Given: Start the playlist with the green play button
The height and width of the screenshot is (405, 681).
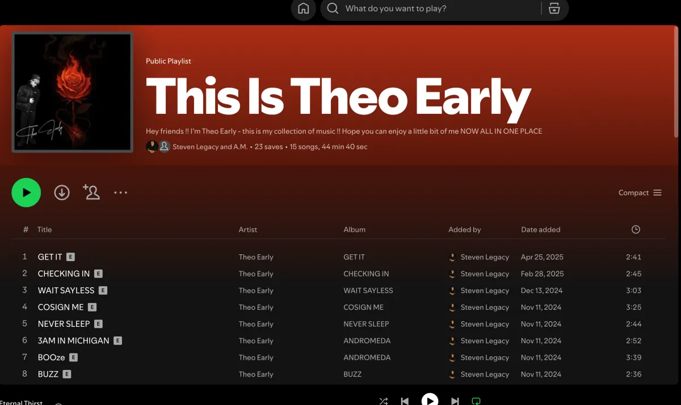Looking at the screenshot, I should coord(26,193).
